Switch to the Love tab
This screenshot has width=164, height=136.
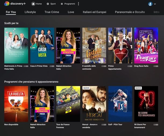tap(71, 12)
